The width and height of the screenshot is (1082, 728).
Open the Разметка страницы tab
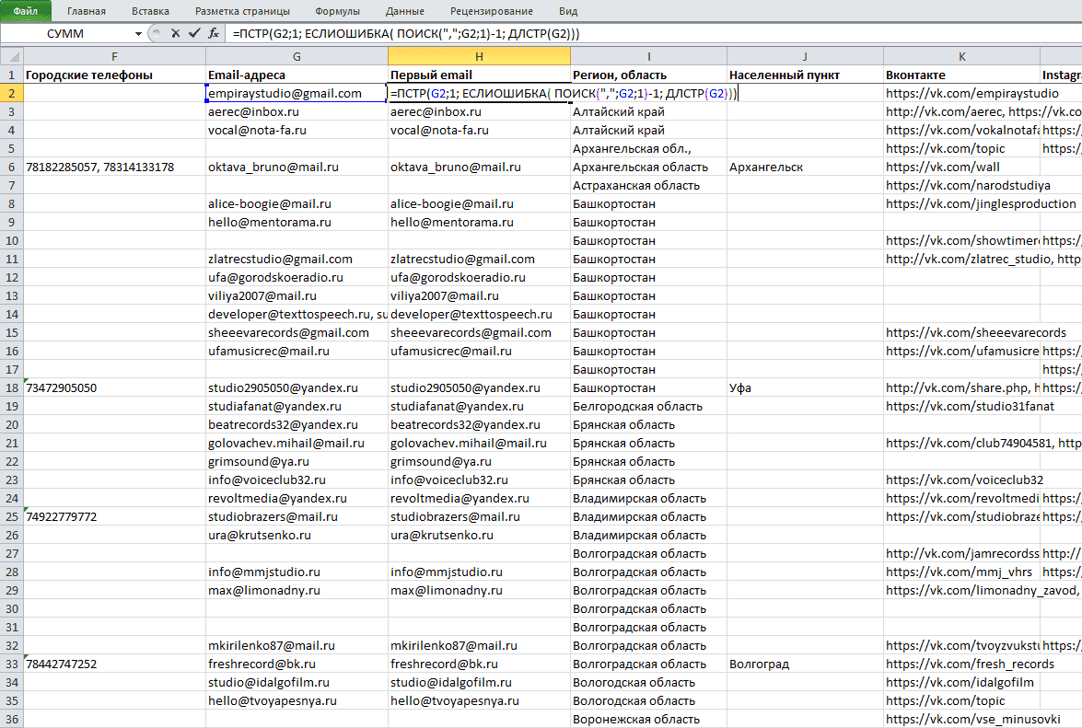[x=243, y=11]
